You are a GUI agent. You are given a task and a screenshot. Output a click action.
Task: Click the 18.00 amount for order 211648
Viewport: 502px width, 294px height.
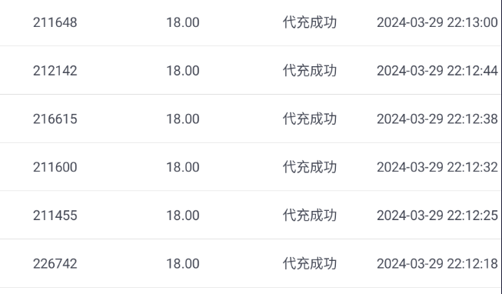click(x=183, y=22)
